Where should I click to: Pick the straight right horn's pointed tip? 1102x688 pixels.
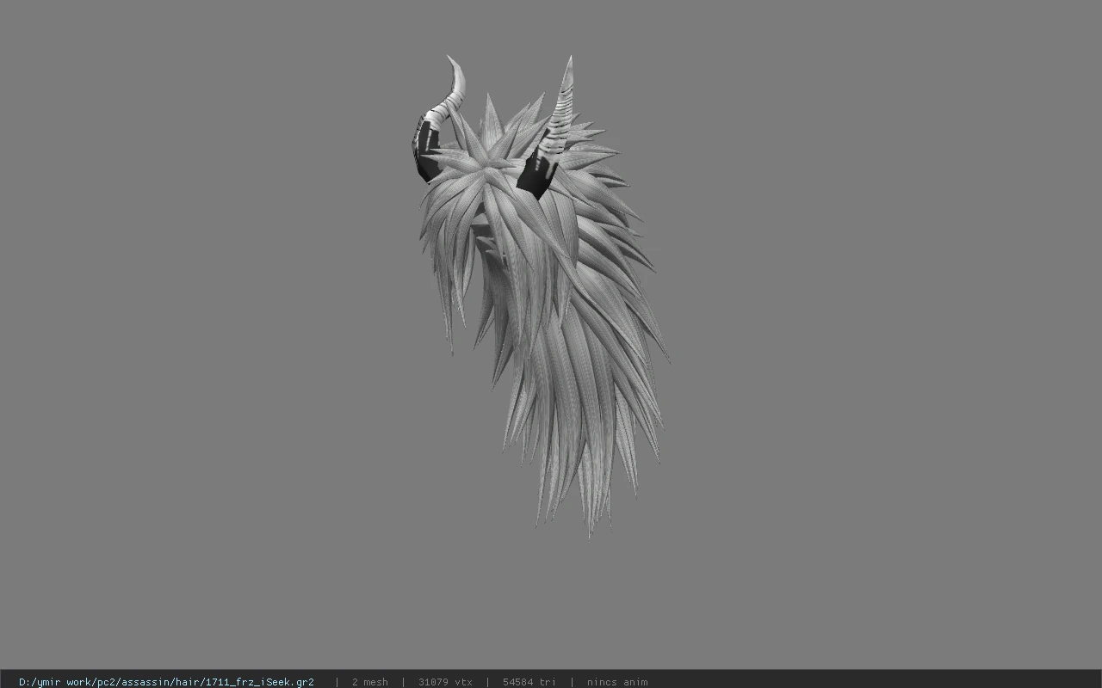[569, 59]
